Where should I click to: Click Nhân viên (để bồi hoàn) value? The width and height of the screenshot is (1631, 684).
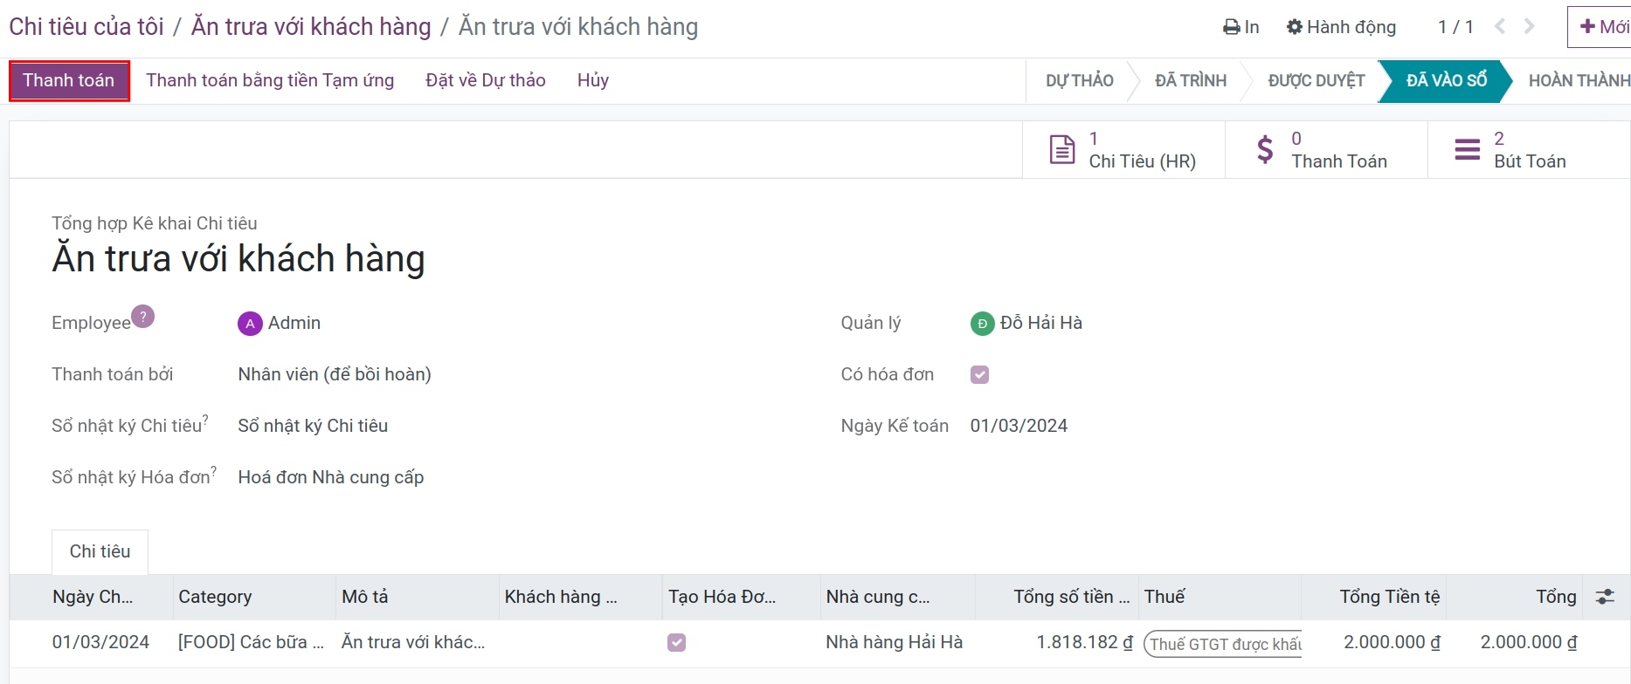tap(335, 374)
